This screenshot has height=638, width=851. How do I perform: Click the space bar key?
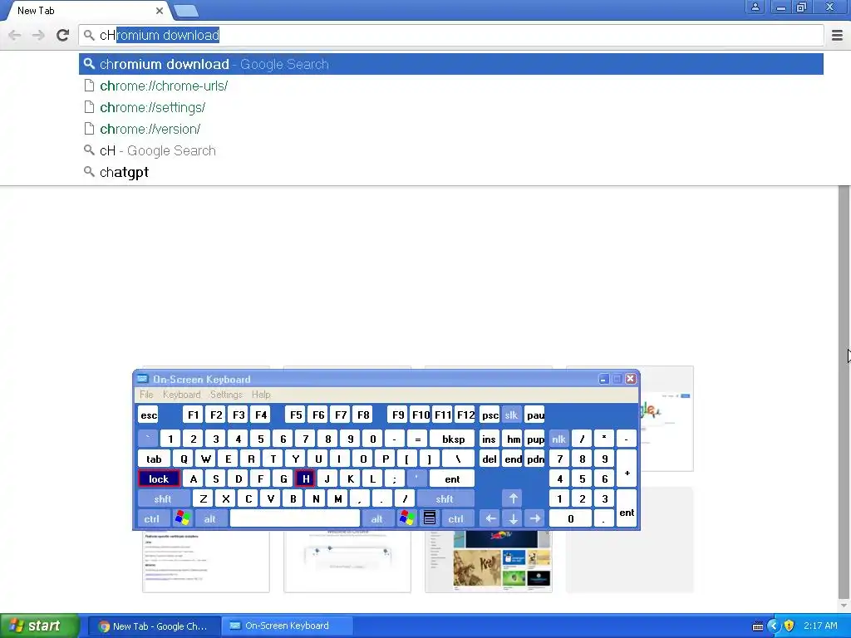point(295,518)
